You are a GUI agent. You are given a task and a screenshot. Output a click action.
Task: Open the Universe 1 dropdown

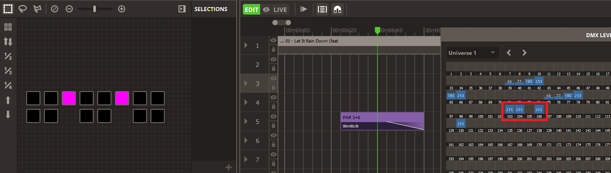point(472,53)
